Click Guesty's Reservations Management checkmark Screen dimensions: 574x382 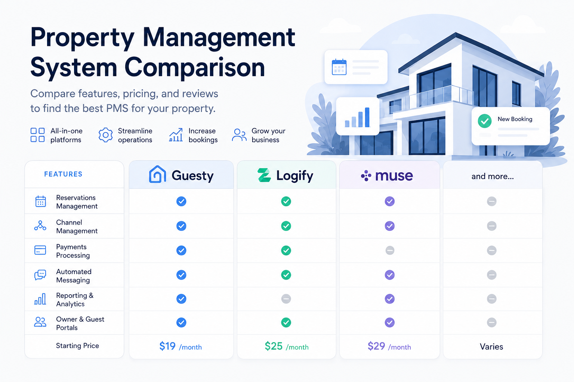click(181, 201)
